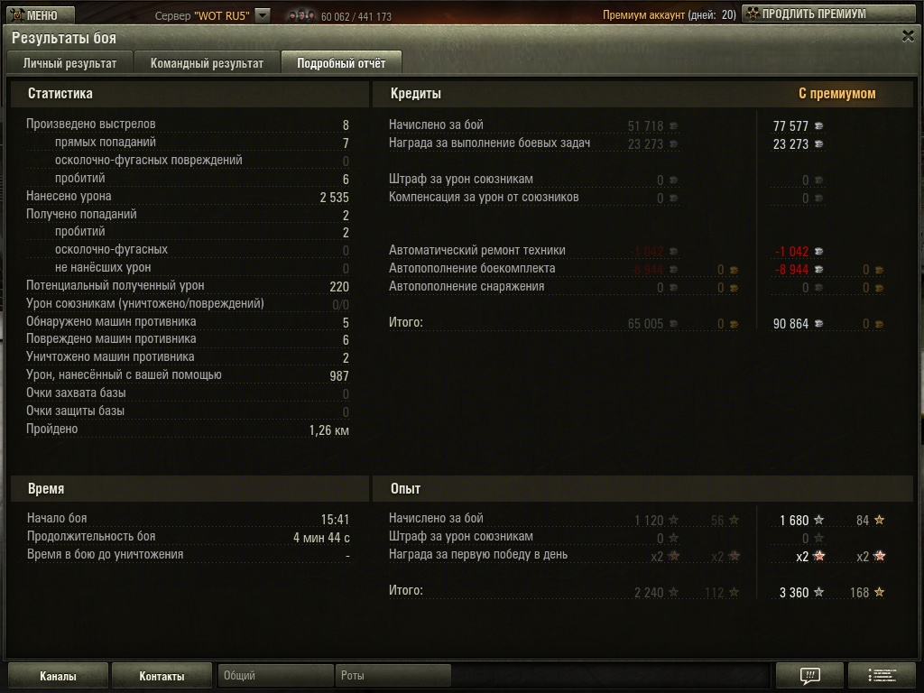
Task: Open the Контакты panel
Action: click(162, 676)
